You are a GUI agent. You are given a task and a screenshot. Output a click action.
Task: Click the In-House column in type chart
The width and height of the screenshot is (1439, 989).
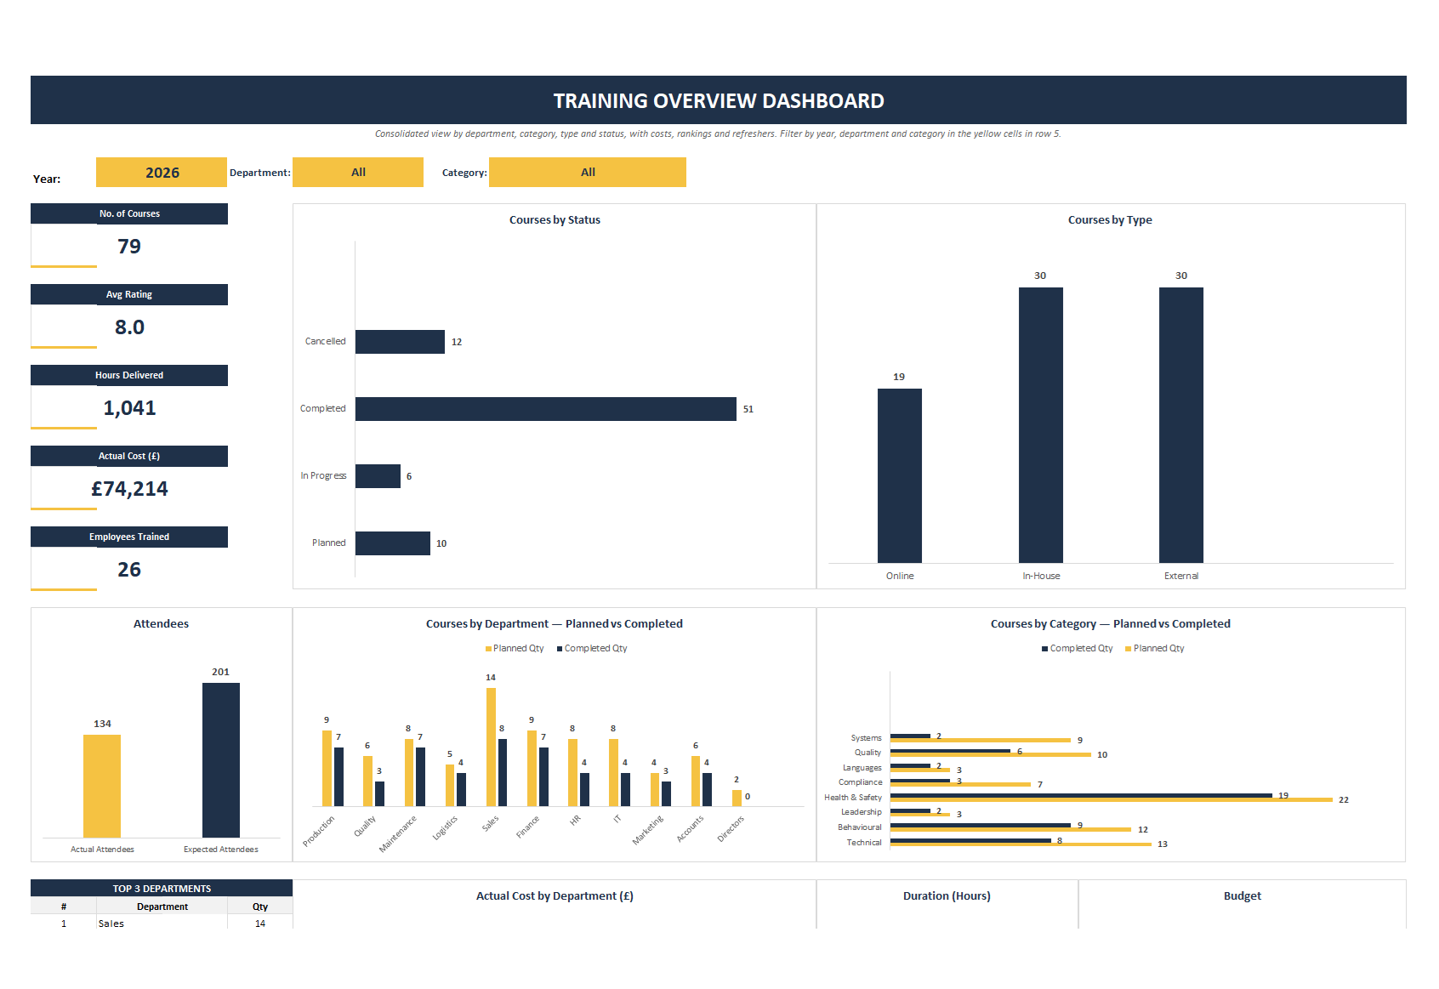pos(1041,425)
